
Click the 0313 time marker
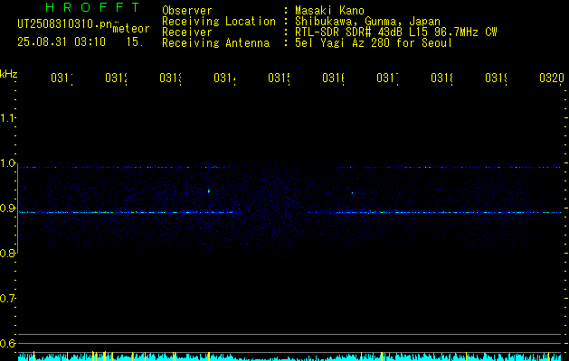point(170,78)
